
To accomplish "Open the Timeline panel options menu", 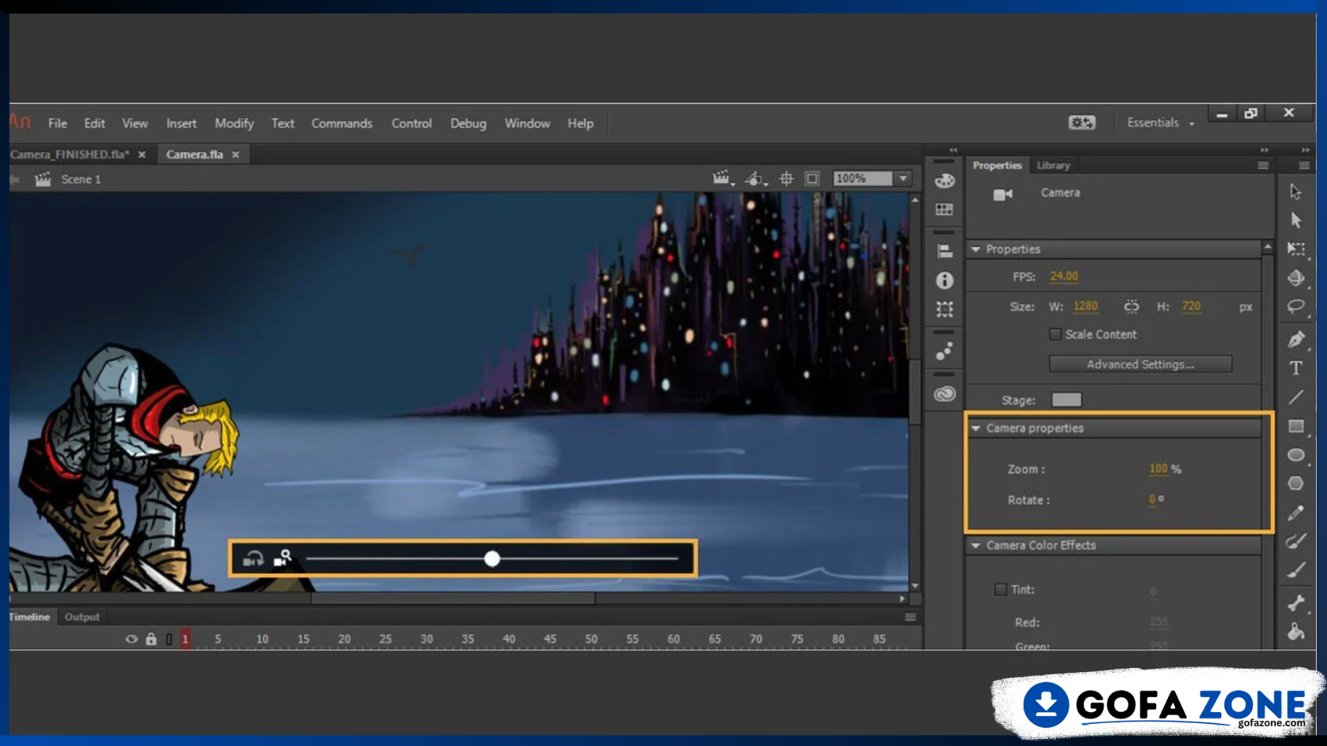I will (x=910, y=617).
